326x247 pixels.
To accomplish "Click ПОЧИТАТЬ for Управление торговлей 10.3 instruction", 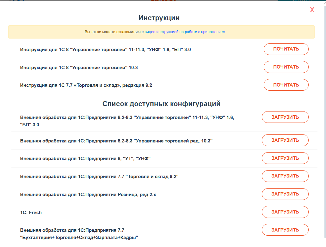I will [286, 67].
